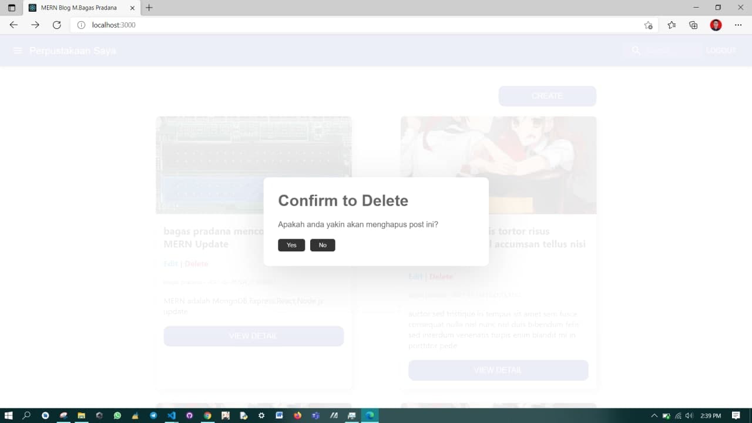Open the Favorites list icon
Screen dimensions: 752x423
tap(672, 25)
